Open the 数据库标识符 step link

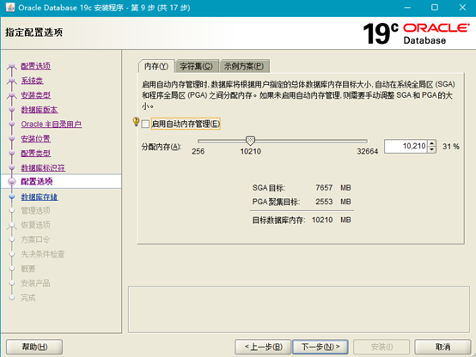coord(43,167)
